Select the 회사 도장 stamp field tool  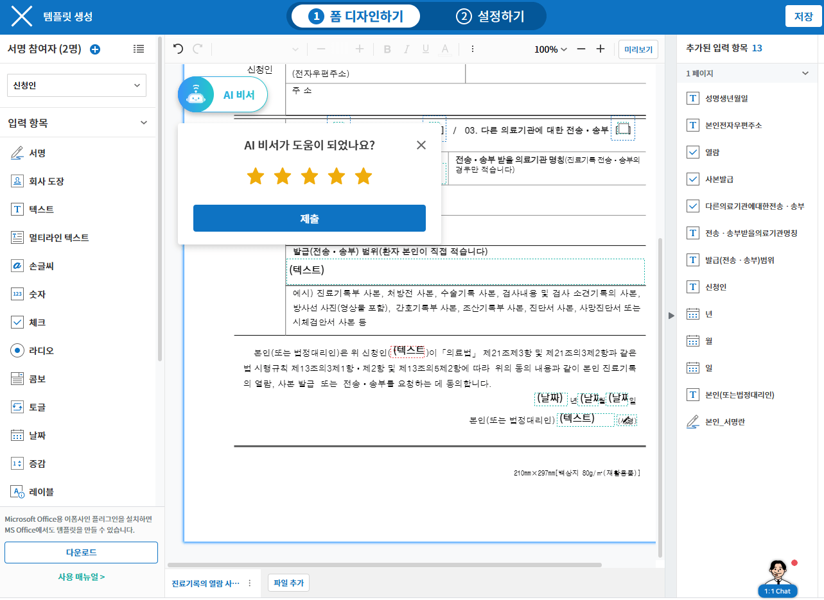coord(46,181)
